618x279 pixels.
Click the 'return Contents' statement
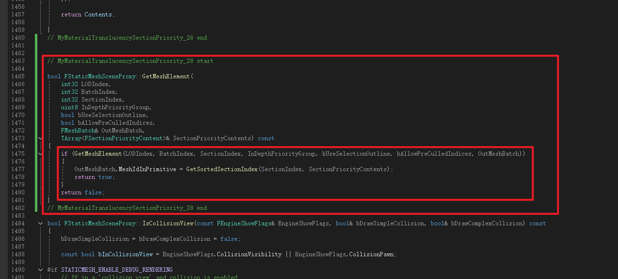[x=87, y=15]
